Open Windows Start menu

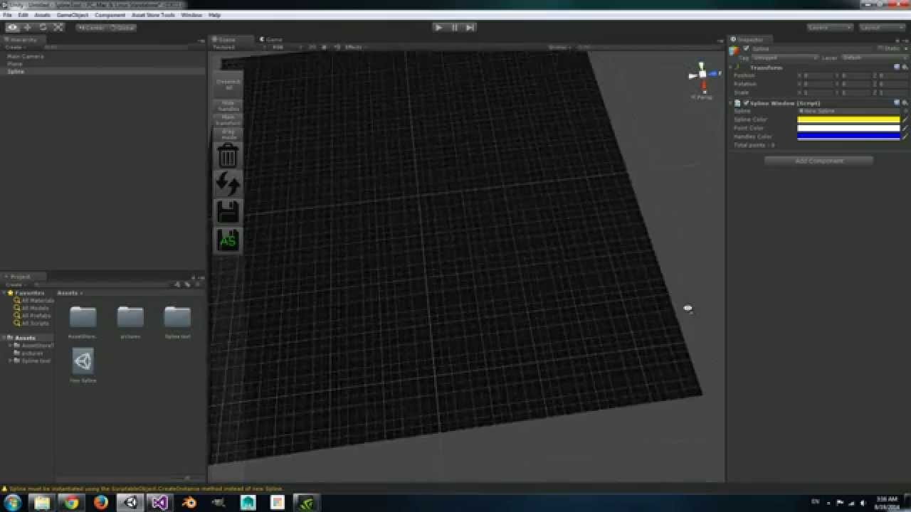(x=13, y=503)
